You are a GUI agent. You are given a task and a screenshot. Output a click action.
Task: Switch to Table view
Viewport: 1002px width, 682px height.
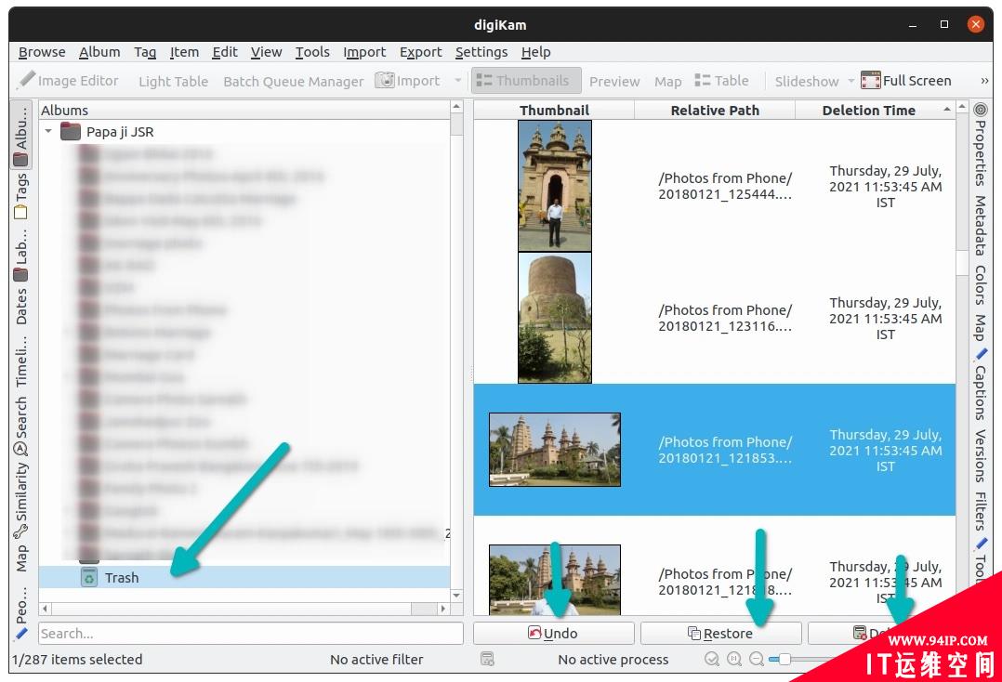click(721, 81)
